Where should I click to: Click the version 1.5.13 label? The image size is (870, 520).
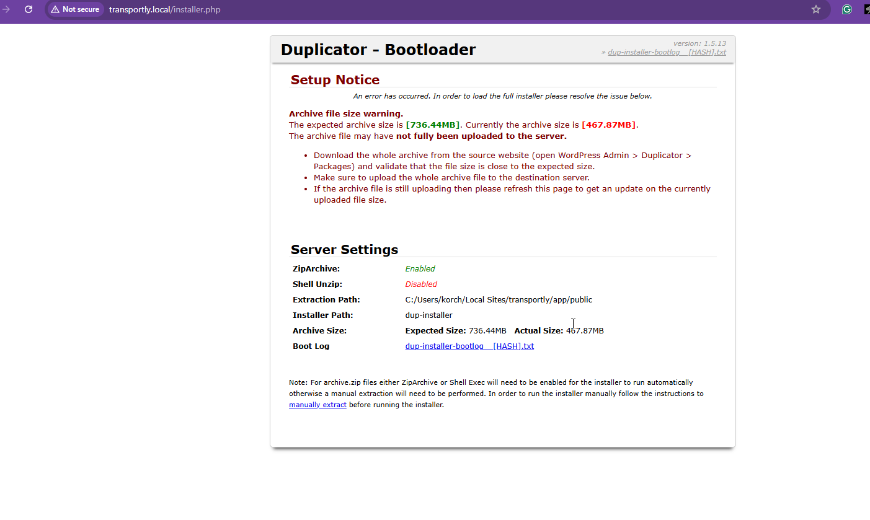[x=699, y=43]
